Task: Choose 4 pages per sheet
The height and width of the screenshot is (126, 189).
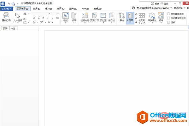Action: (136, 18)
